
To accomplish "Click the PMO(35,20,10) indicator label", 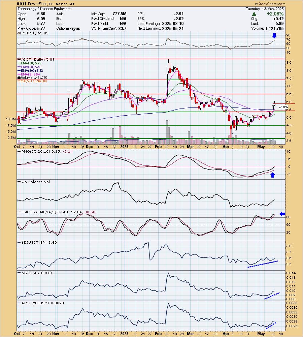I will (x=47, y=152).
